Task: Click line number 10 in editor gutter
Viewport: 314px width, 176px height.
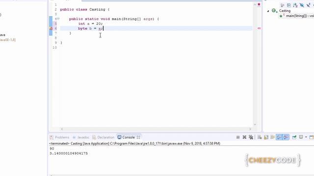Action: click(x=54, y=47)
